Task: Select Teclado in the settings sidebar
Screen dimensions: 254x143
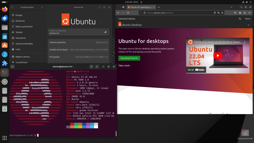Action: 19,32
